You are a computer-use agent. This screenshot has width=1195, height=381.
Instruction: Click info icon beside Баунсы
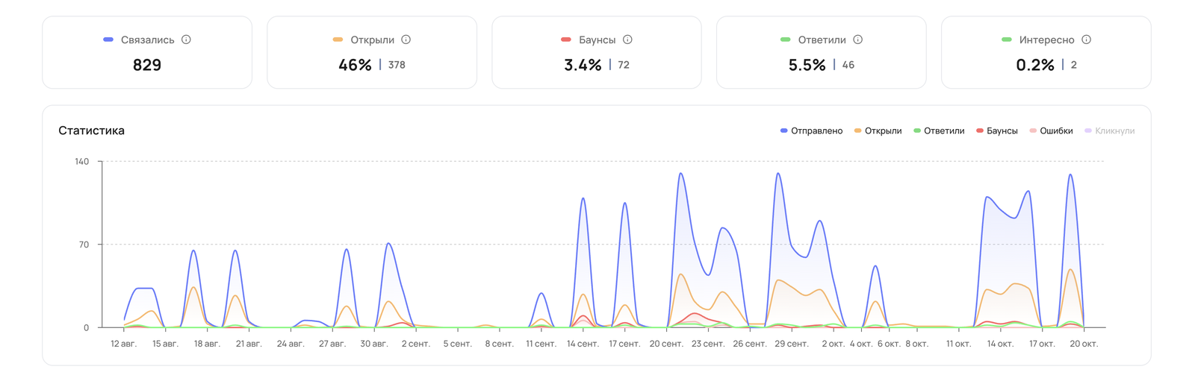point(627,40)
